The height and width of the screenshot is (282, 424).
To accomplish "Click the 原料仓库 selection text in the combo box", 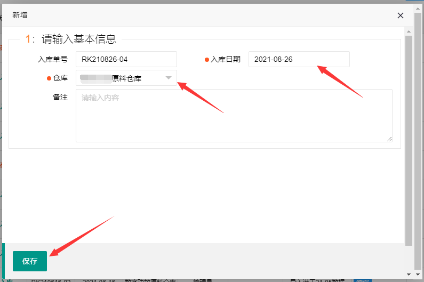I will pyautogui.click(x=126, y=78).
